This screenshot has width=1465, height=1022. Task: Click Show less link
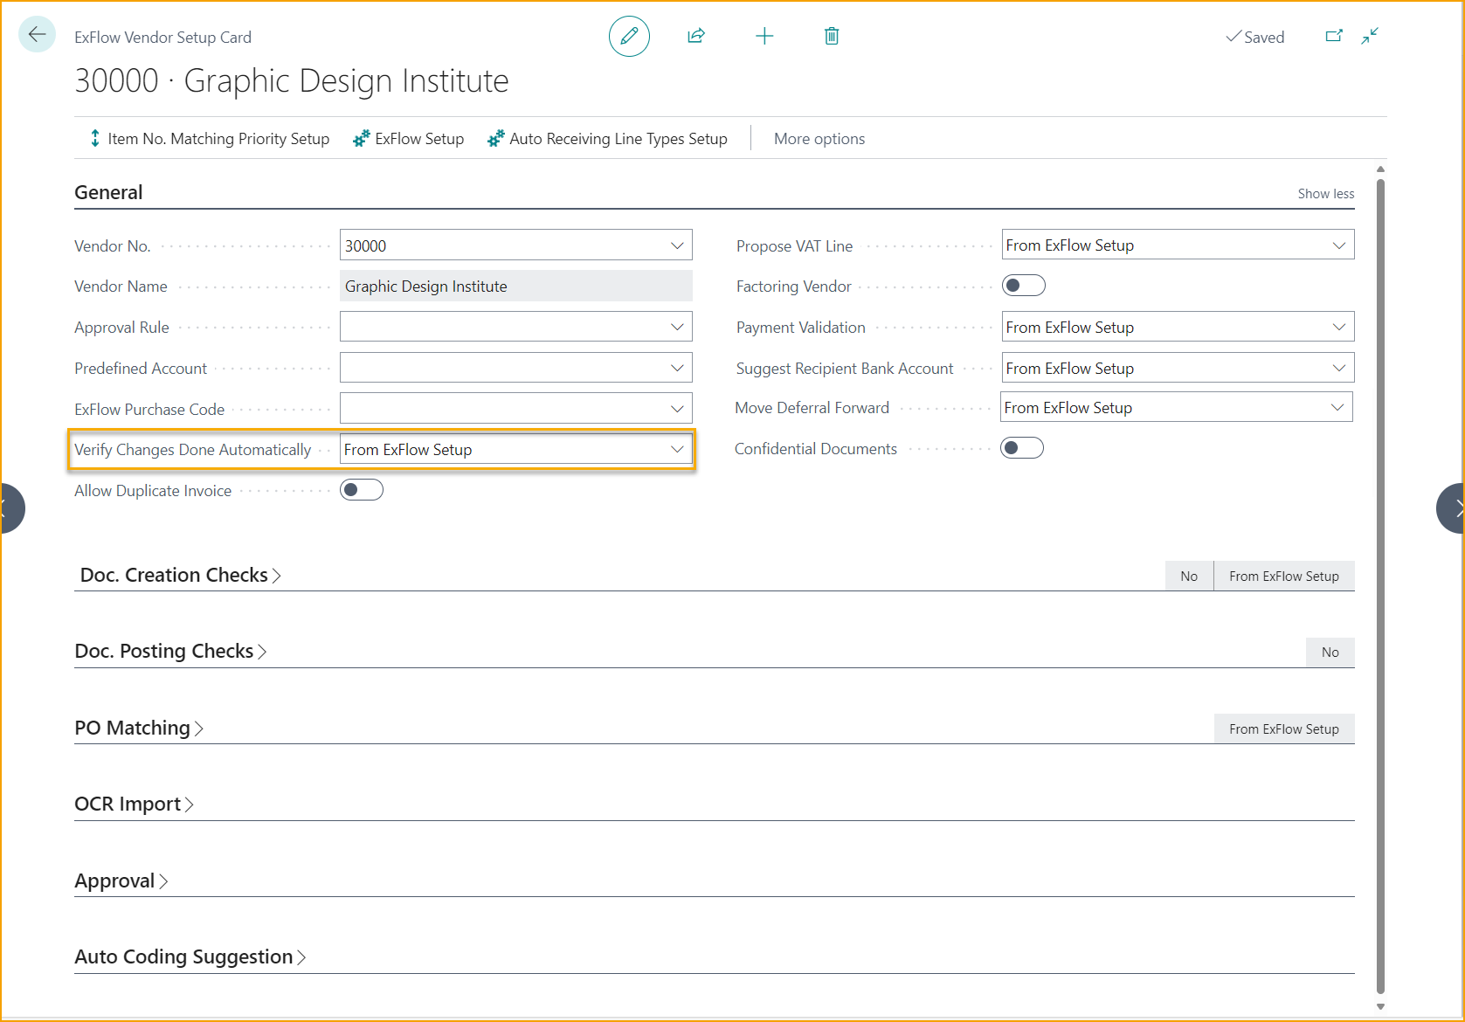click(1325, 194)
